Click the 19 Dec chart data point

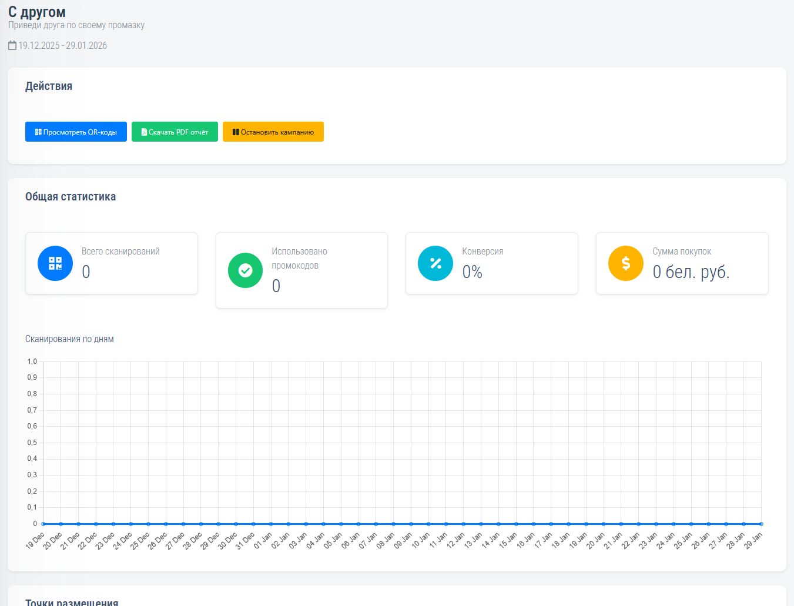43,524
